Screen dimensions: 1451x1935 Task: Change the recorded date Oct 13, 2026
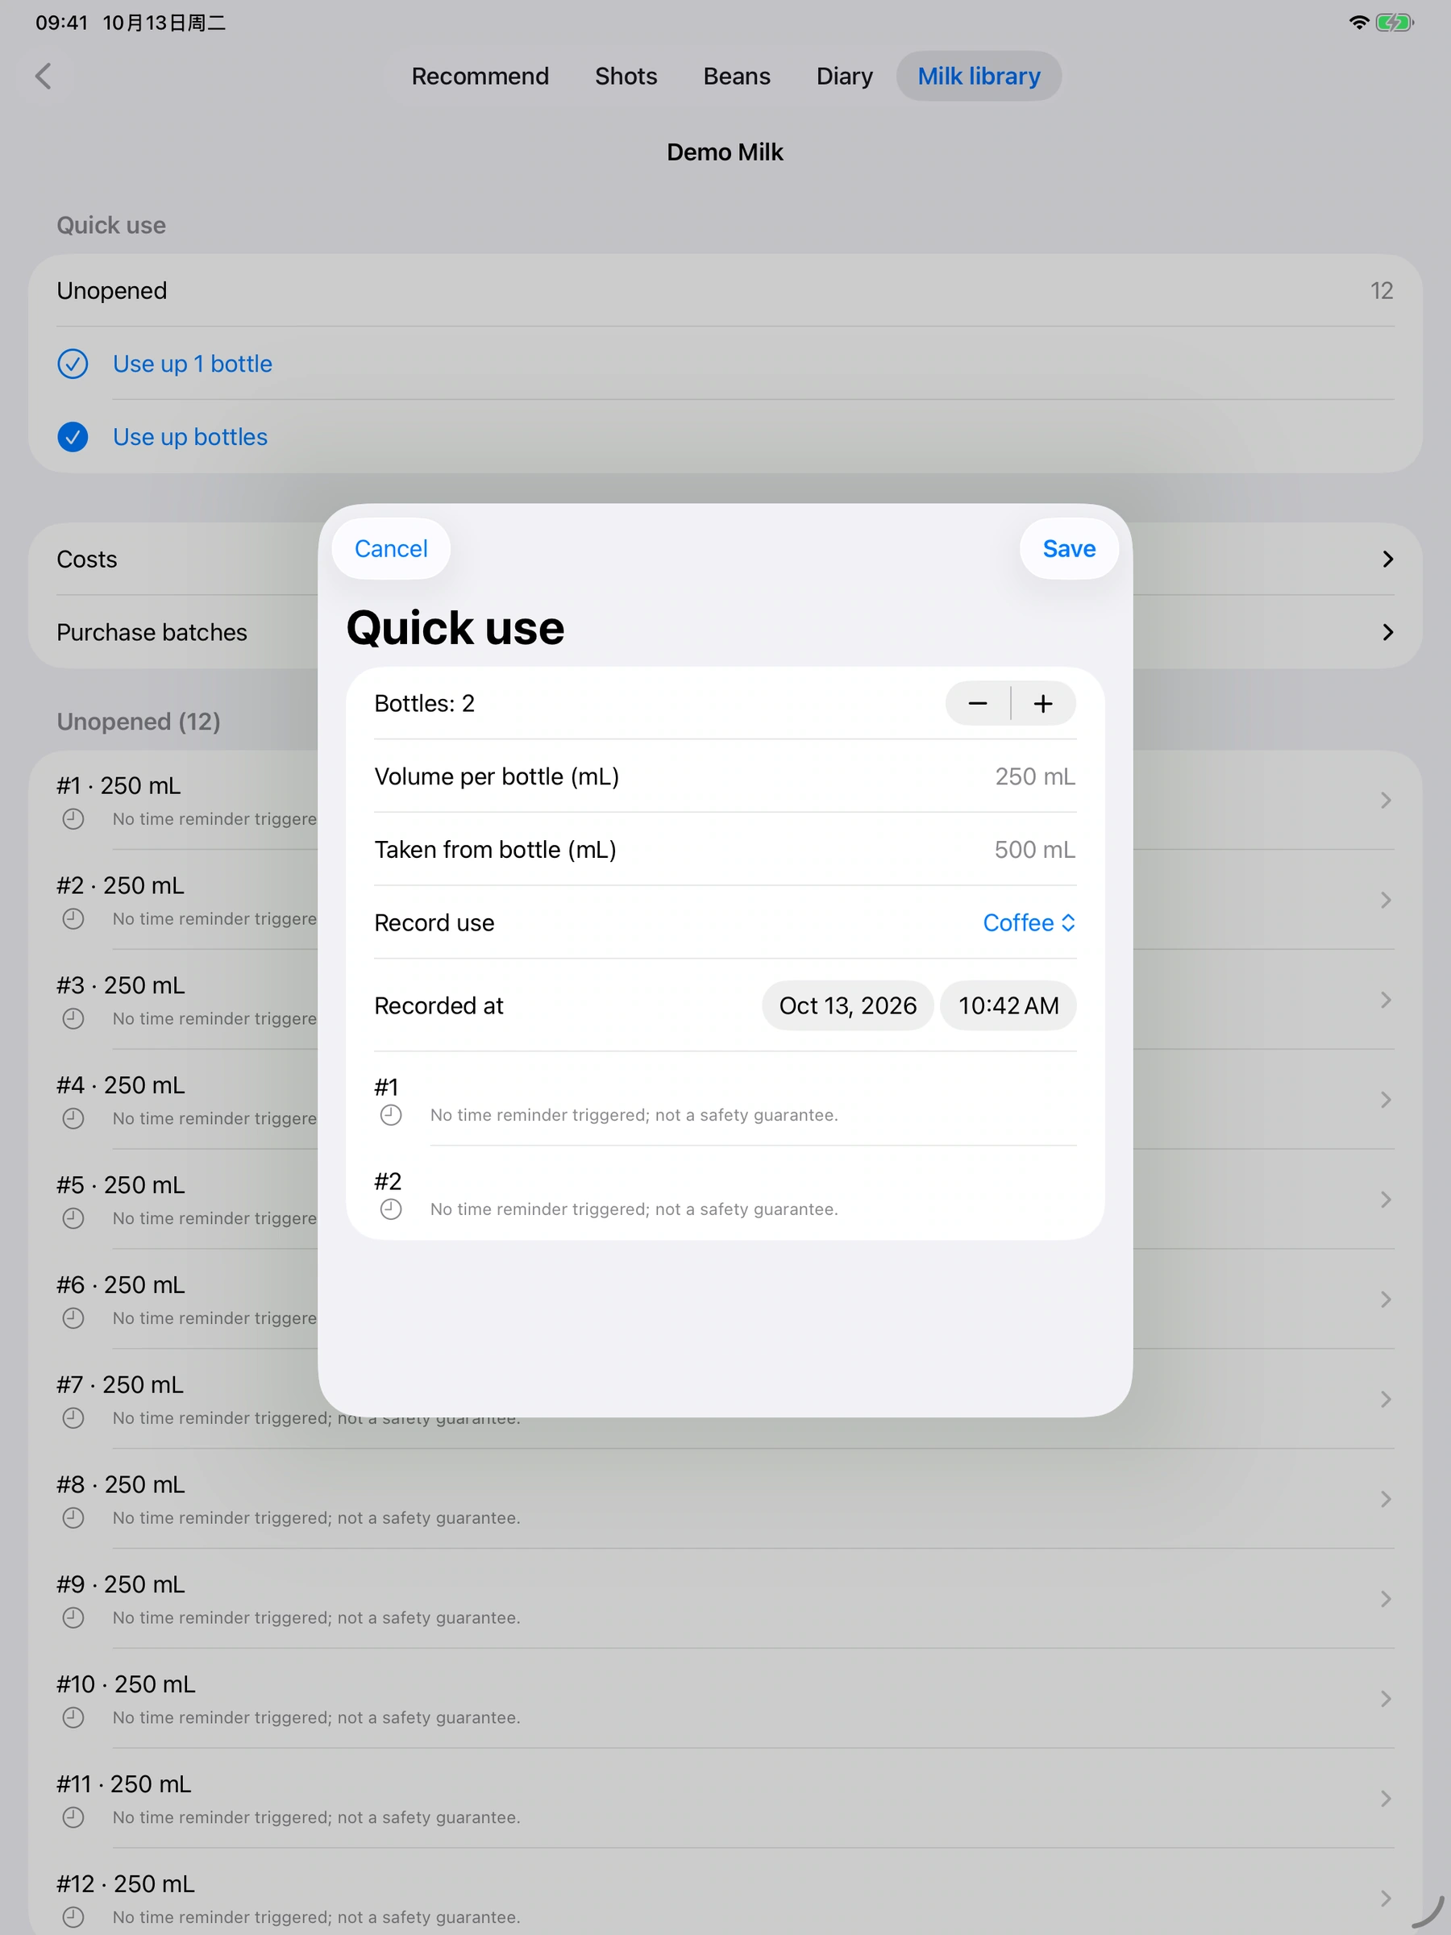click(847, 1005)
